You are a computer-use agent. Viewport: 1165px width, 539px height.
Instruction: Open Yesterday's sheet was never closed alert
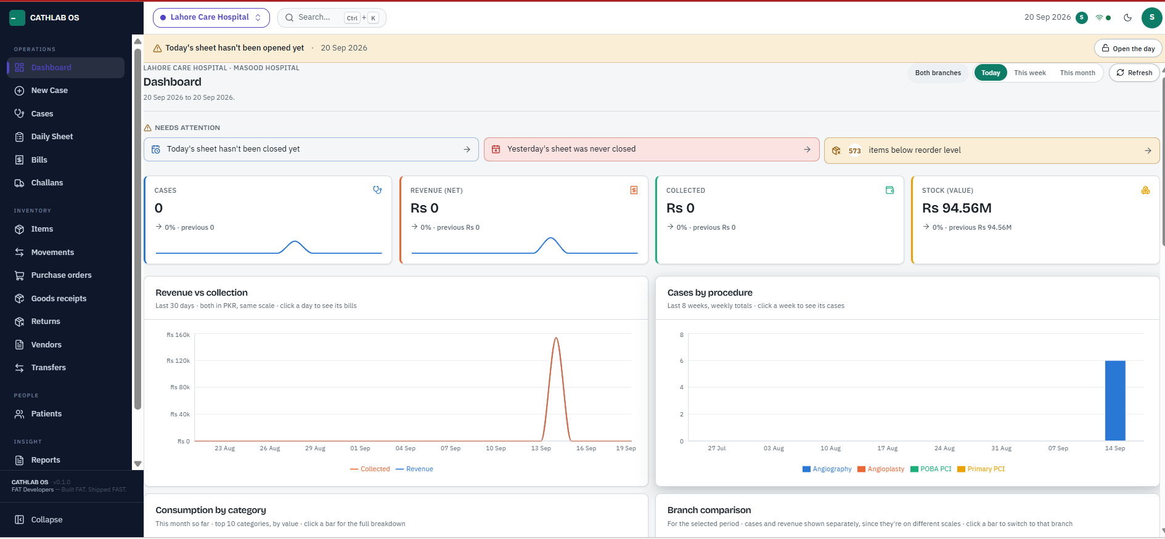pos(652,149)
